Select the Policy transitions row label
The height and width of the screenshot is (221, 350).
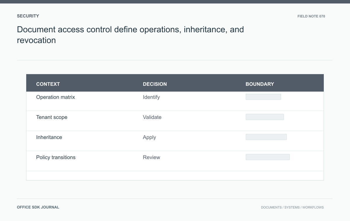click(x=56, y=157)
